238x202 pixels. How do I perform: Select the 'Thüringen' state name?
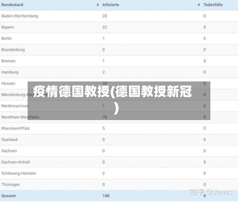coord(10,185)
